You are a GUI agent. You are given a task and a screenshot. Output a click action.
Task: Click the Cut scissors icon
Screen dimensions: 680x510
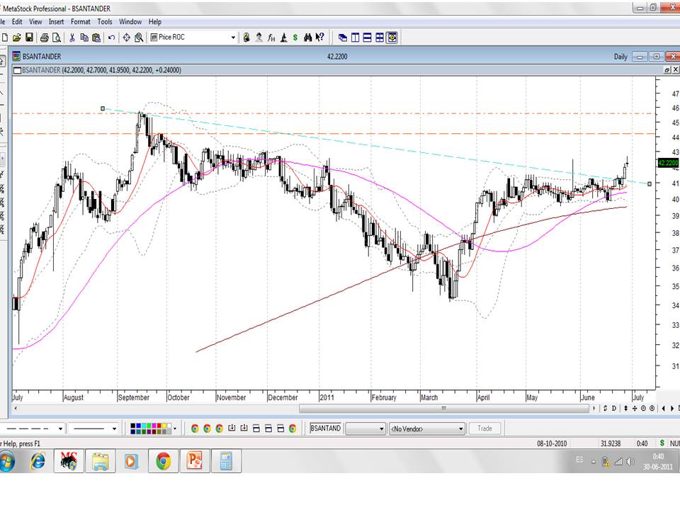pyautogui.click(x=72, y=38)
